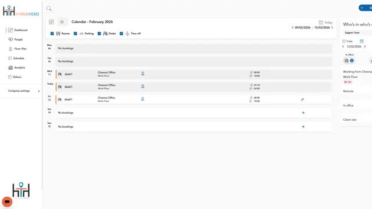372x209 pixels.
Task: Click the Wednesday desk1 location pin icon
Action: [x=142, y=74]
